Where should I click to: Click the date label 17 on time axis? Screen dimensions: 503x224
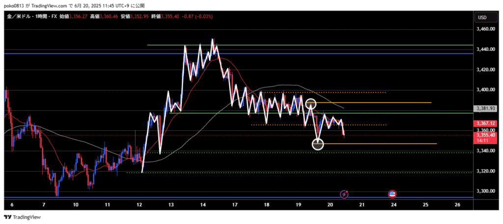(235, 204)
